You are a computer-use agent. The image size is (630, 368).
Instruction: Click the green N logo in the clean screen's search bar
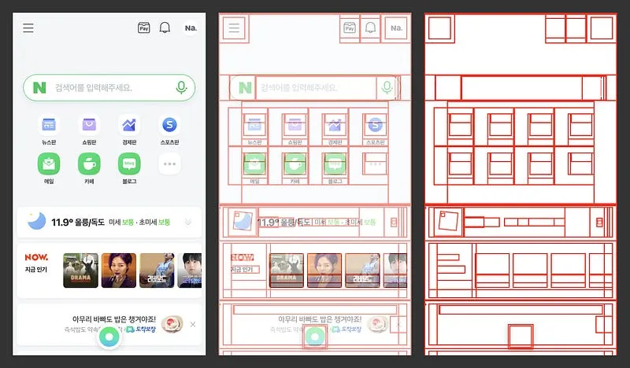39,87
